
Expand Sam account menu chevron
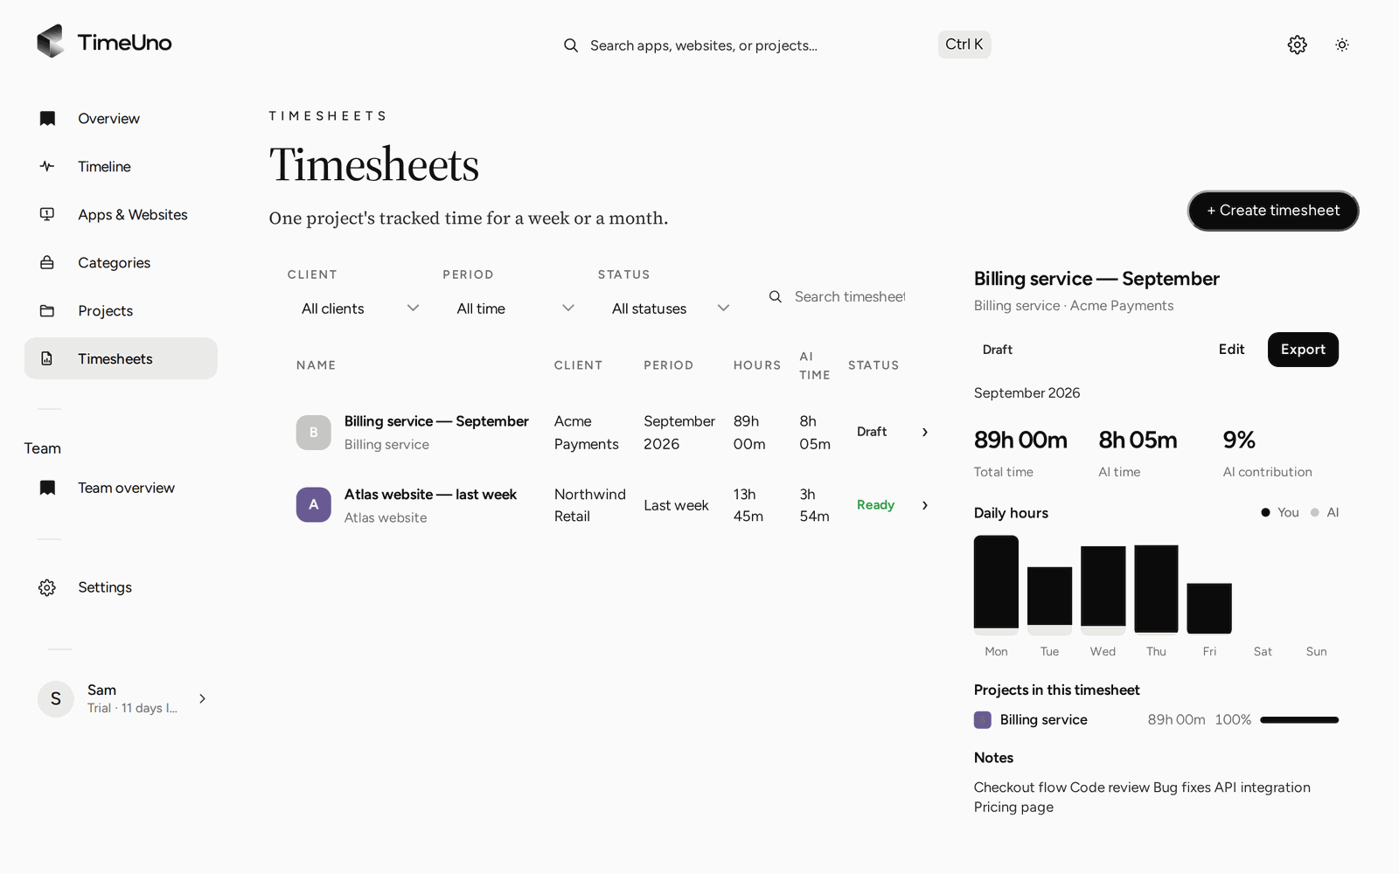click(203, 698)
